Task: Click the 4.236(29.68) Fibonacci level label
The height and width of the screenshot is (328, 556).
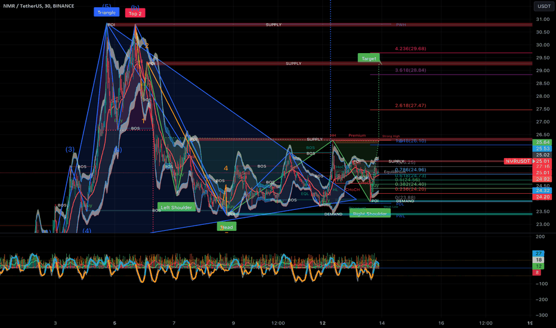Action: pyautogui.click(x=410, y=48)
